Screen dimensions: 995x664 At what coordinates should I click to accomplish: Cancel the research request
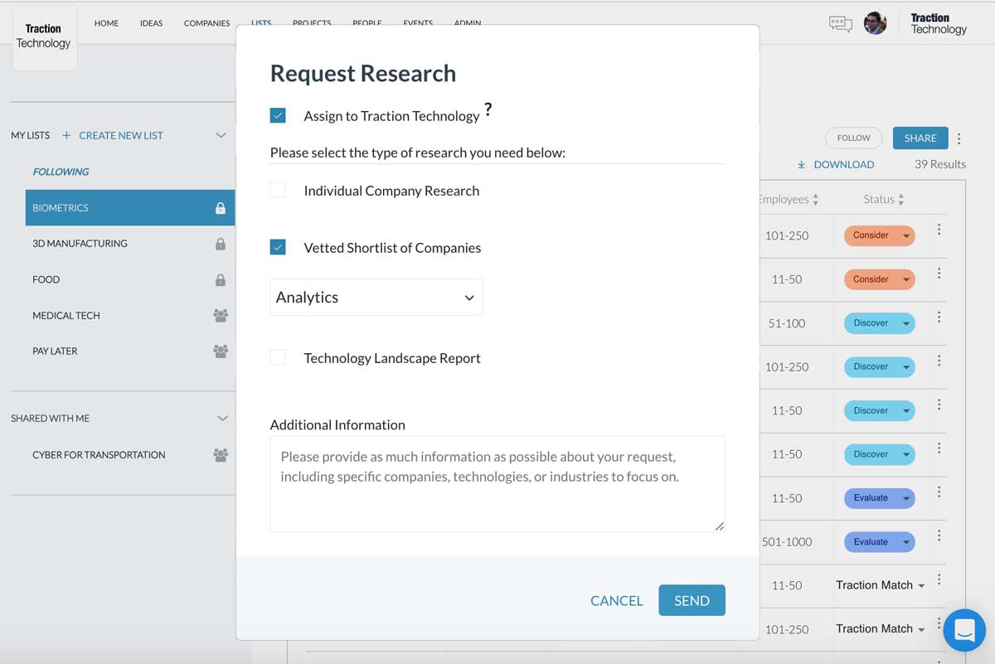coord(616,601)
